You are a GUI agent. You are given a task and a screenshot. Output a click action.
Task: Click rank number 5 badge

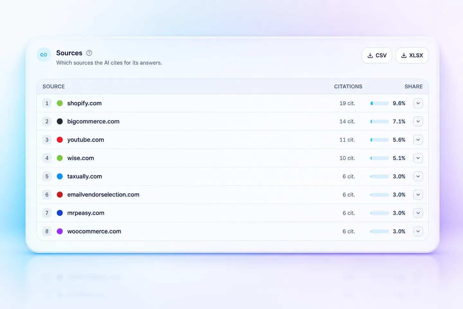(x=47, y=176)
